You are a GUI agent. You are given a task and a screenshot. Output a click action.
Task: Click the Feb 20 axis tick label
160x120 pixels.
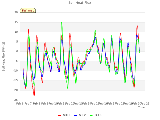(136, 104)
